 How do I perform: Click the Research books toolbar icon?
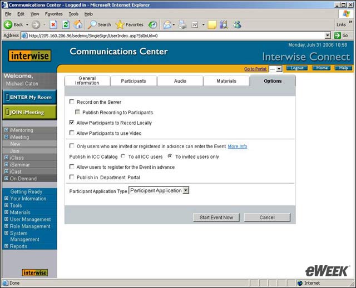(x=224, y=24)
